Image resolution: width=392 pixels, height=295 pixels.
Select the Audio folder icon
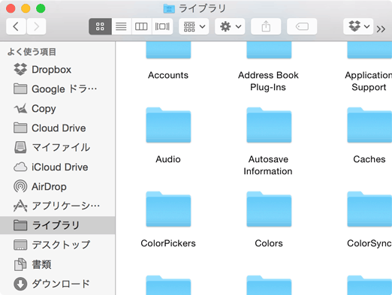168,125
